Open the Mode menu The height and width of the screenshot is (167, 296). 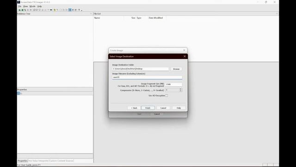click(x=32, y=6)
